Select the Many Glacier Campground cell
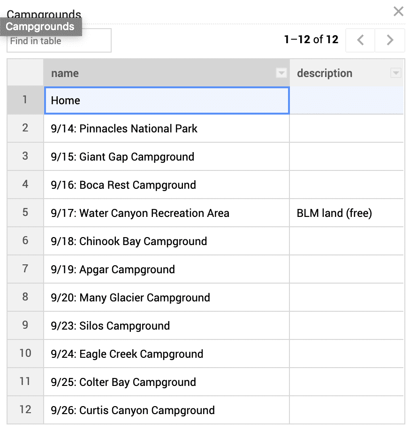The image size is (410, 431). [167, 298]
